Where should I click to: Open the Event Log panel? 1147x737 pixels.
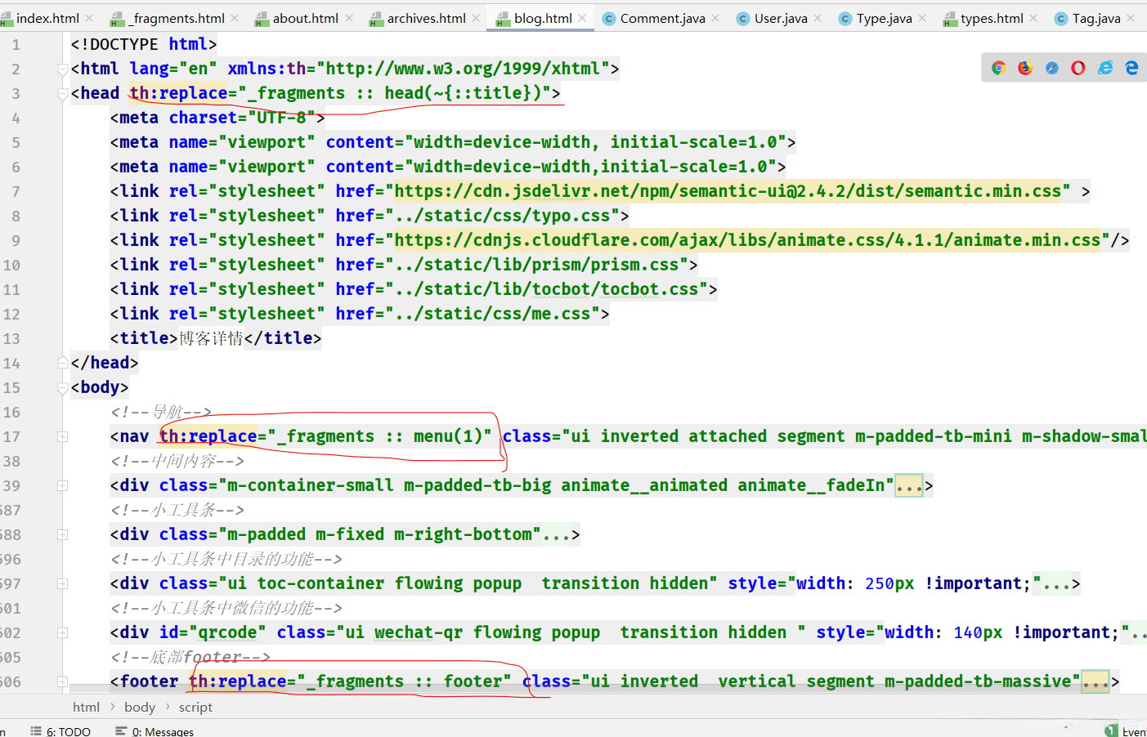click(1127, 731)
